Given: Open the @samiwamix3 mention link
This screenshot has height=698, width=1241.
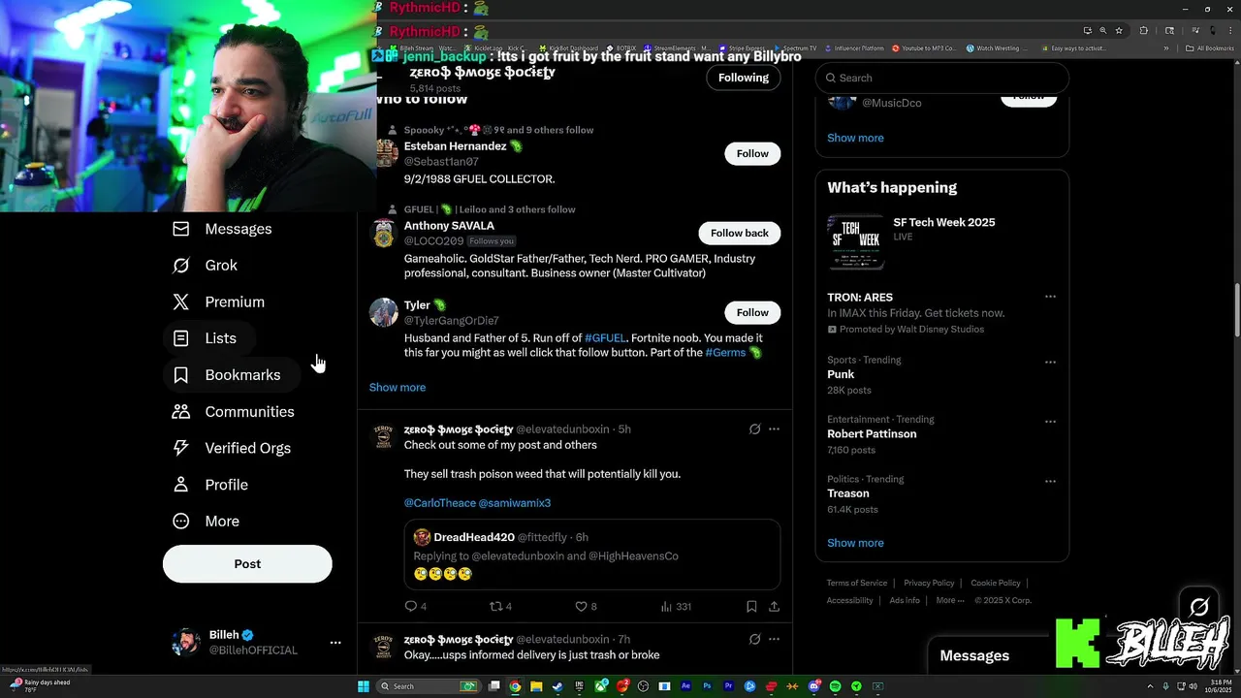Looking at the screenshot, I should (x=515, y=503).
